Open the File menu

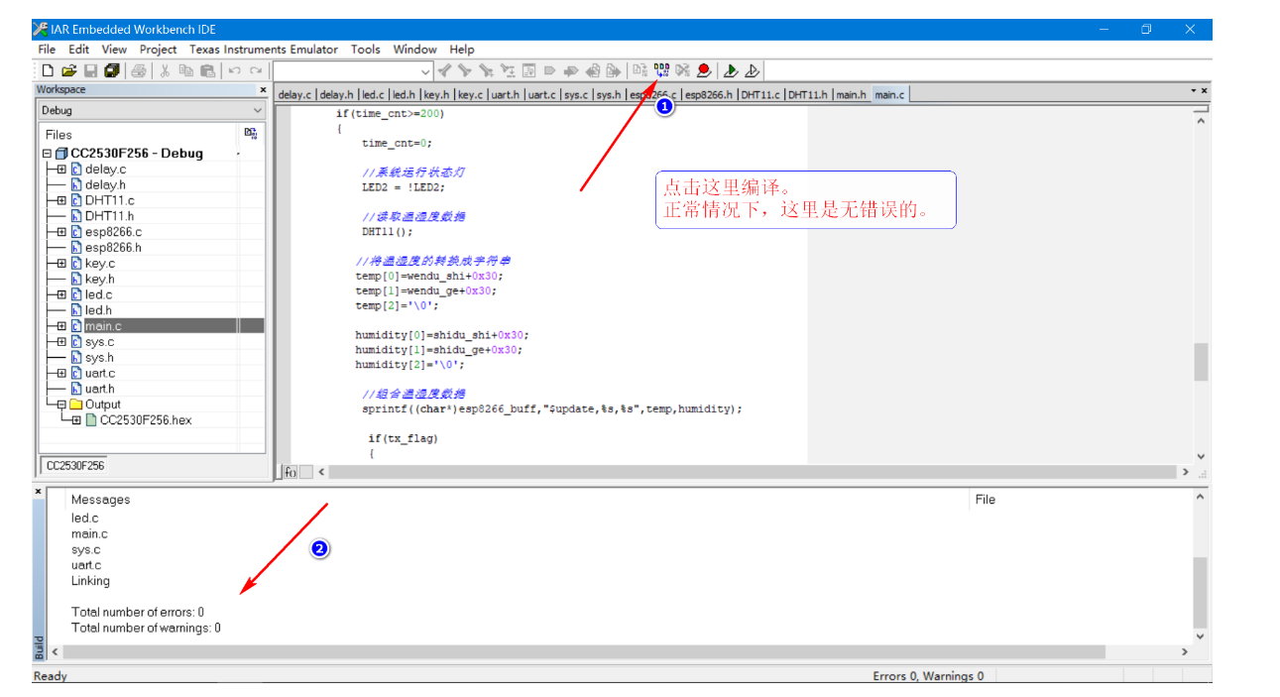click(x=47, y=50)
